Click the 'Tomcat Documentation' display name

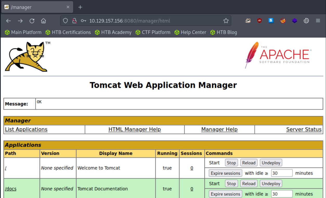tap(103, 189)
